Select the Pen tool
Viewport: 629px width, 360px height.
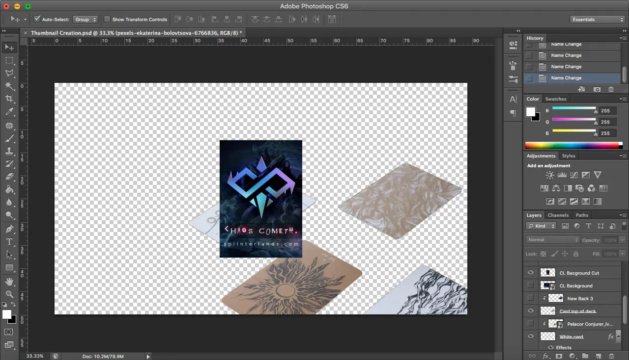pyautogui.click(x=9, y=229)
